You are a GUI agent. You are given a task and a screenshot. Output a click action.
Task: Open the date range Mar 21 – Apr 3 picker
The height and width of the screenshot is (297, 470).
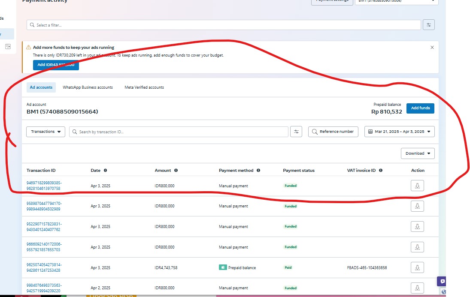coord(399,132)
